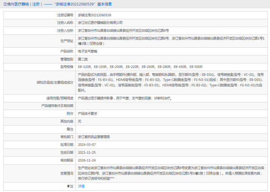Select the 注册人住所 address value
Image resolution: width=270 pixels, height=192 pixels.
123,30
